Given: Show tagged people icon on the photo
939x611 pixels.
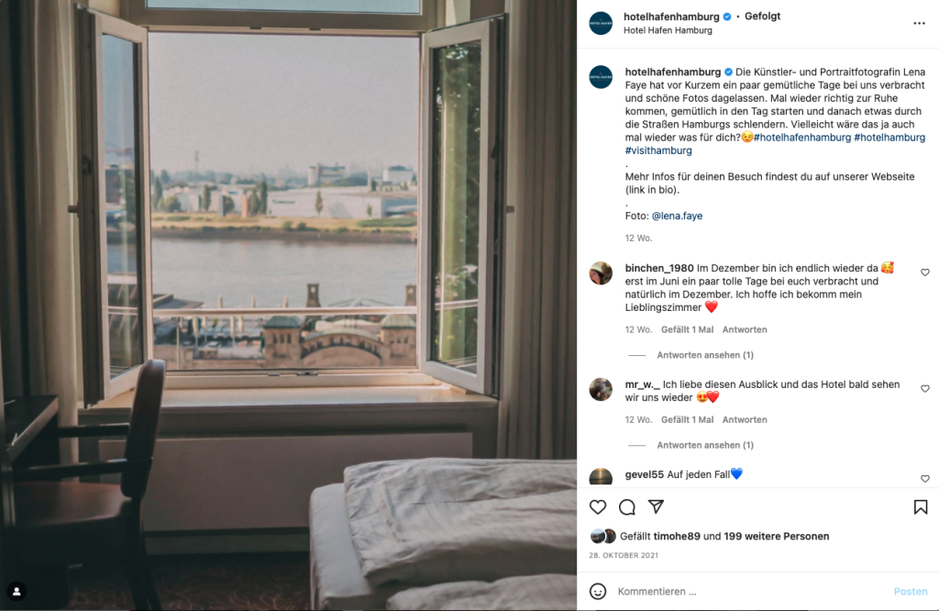Looking at the screenshot, I should 17,591.
